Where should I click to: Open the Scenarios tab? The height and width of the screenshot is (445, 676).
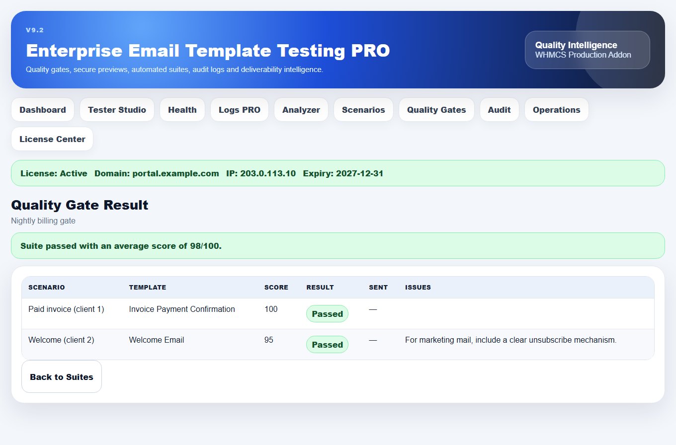coord(363,110)
